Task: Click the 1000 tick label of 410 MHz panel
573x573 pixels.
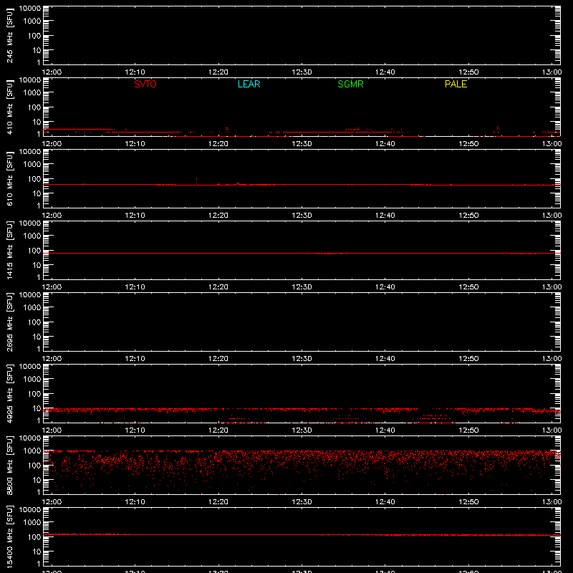Action: pos(32,93)
